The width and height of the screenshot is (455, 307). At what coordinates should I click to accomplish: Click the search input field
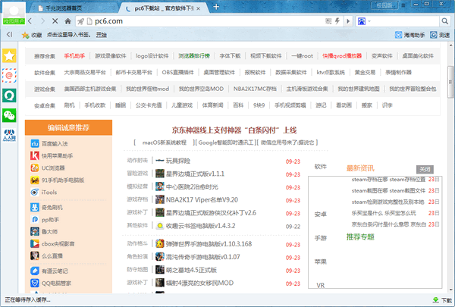(405, 21)
